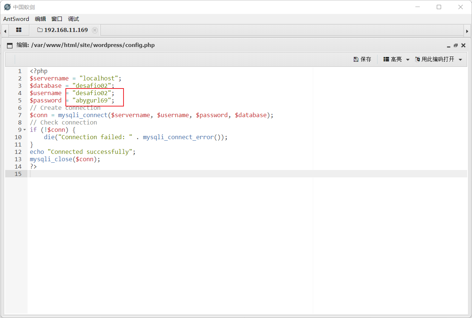Place cursor on empty line 15

[247, 174]
